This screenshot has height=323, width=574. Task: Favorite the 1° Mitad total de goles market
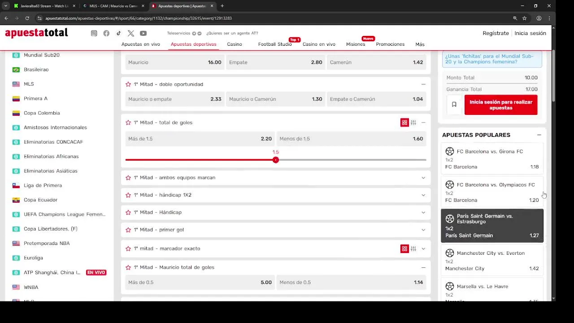[128, 122]
